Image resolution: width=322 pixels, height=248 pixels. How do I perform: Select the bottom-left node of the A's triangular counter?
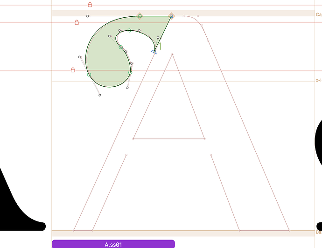point(133,138)
